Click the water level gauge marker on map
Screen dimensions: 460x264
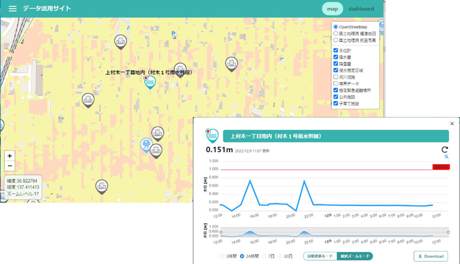pos(149,82)
